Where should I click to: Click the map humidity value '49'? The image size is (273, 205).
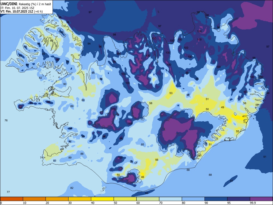click(222, 107)
